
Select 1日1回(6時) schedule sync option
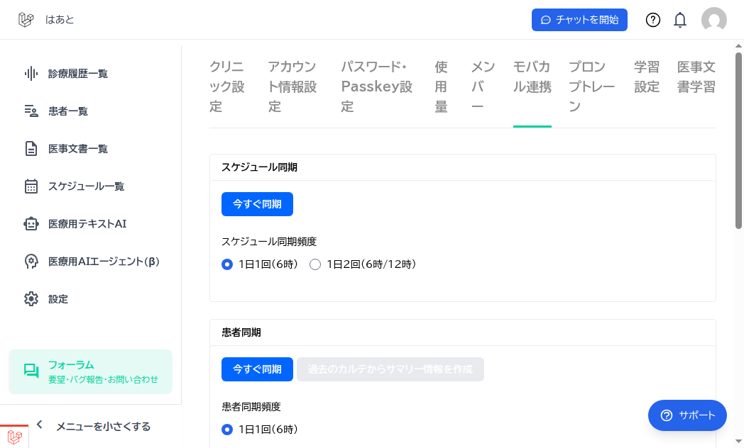tap(227, 264)
